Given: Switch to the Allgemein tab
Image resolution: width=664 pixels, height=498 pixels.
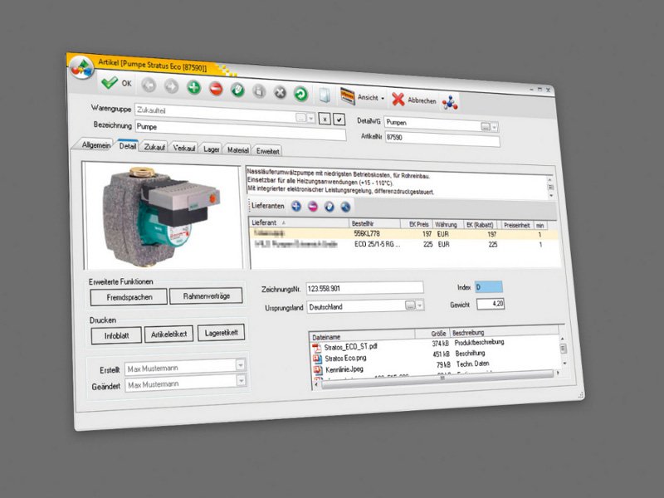Looking at the screenshot, I should [95, 144].
